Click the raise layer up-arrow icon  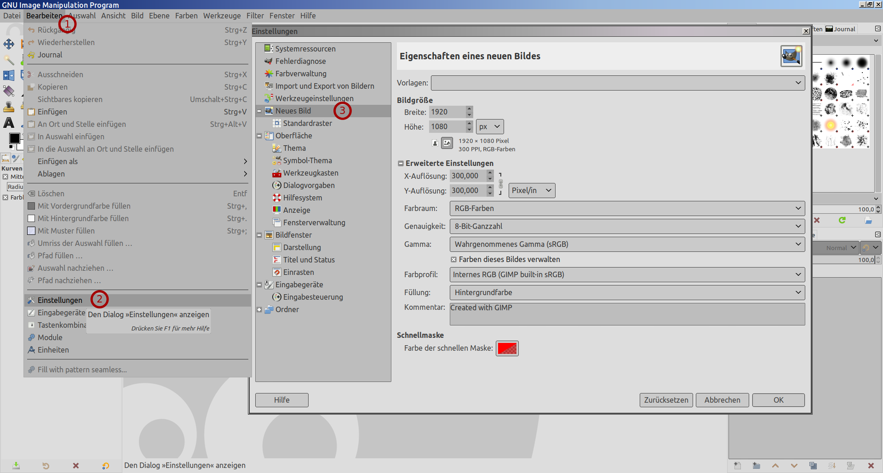click(x=775, y=466)
